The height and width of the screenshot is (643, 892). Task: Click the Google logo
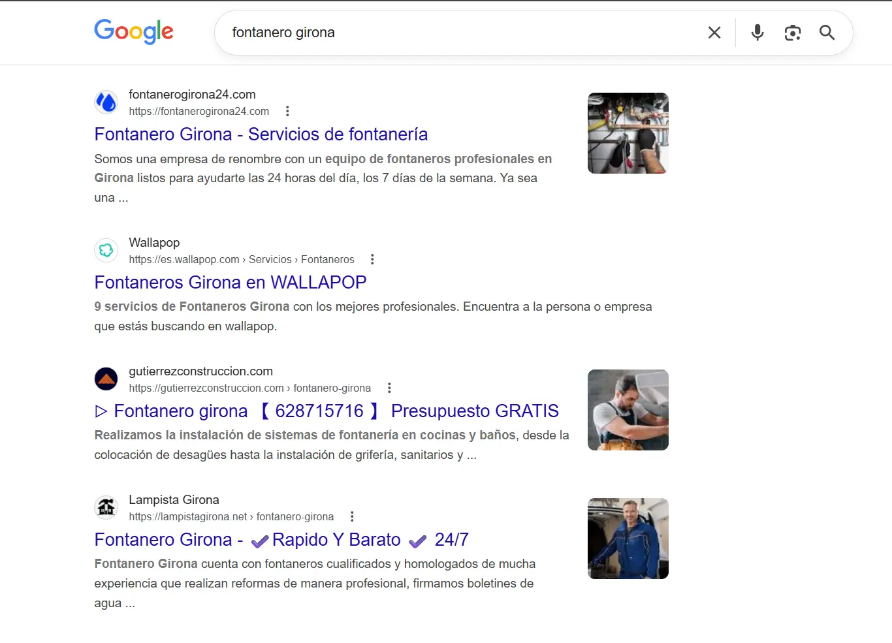click(x=134, y=31)
